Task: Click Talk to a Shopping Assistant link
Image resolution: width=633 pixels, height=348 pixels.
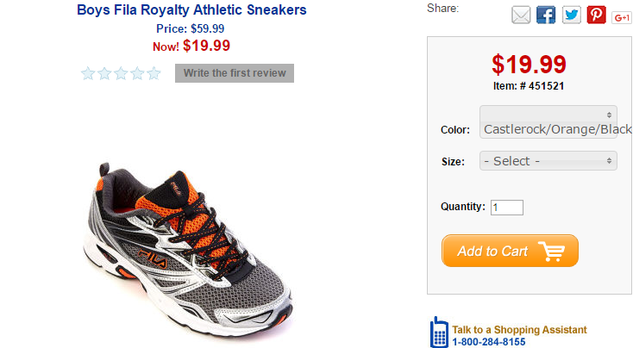Action: pos(519,329)
